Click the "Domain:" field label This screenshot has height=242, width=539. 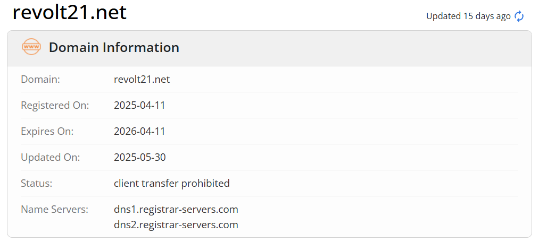click(x=40, y=79)
